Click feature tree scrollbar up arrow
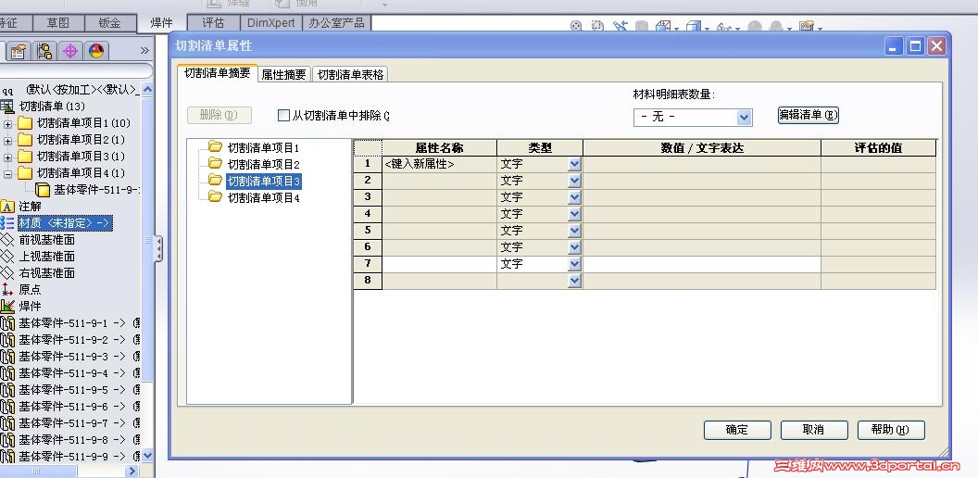Viewport: 978px width, 478px height. 148,90
